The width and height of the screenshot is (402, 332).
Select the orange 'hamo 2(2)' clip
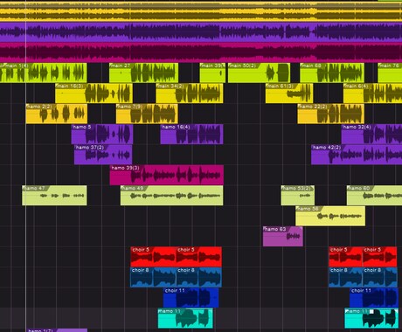(x=57, y=114)
